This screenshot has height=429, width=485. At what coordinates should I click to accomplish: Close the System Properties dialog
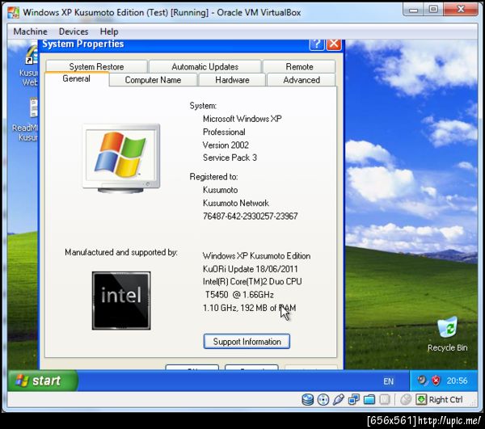(334, 44)
